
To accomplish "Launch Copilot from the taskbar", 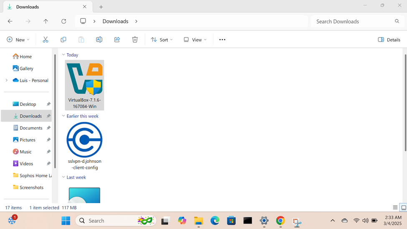I will [x=182, y=221].
